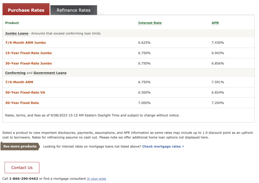259x183 pixels.
Task: Switch to the Purchase Rates tab
Action: coord(26,10)
